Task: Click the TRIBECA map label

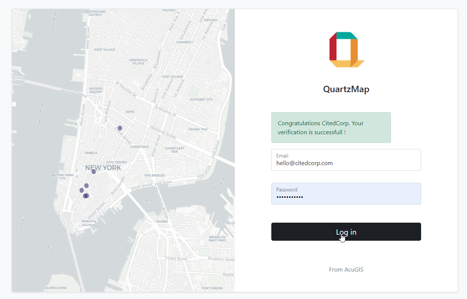Action: click(x=91, y=153)
